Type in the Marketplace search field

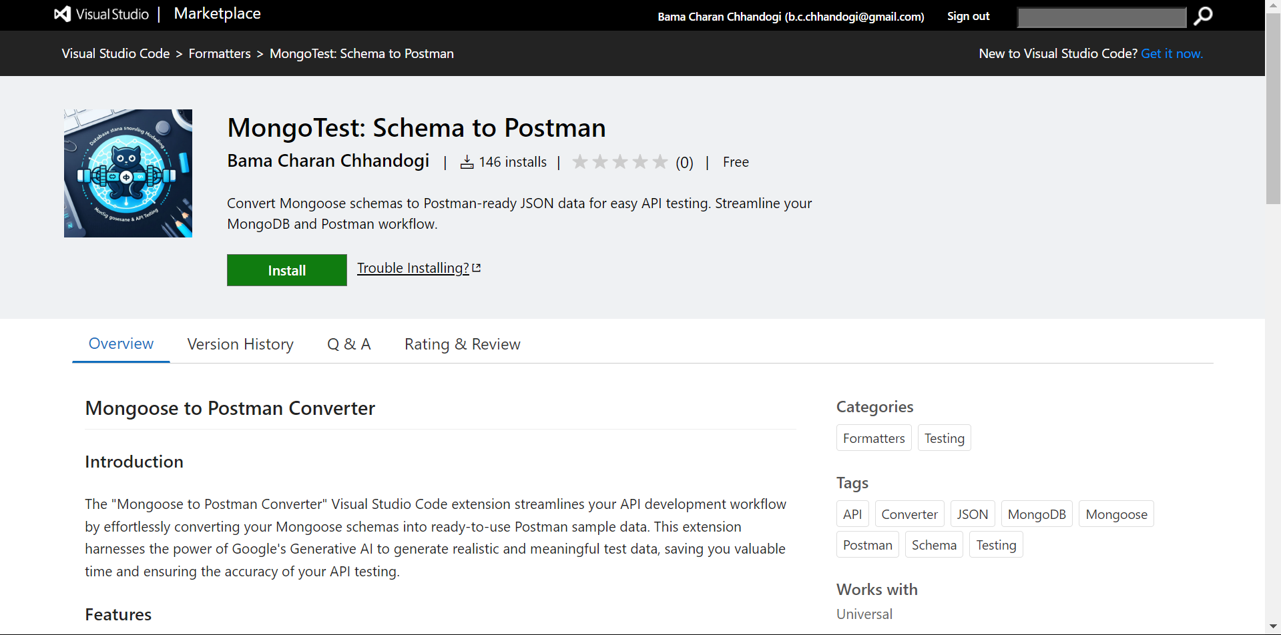tap(1101, 17)
